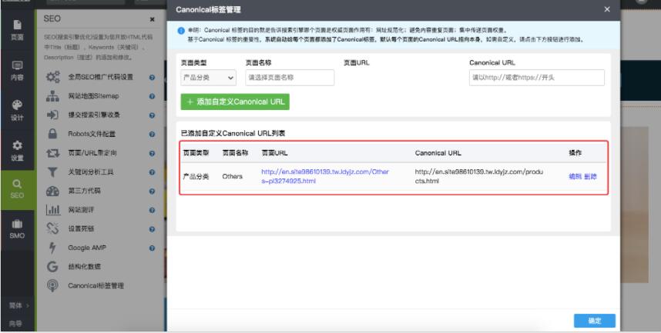This screenshot has width=661, height=333.
Task: Focus the Canonical URL input field
Action: tap(536, 78)
